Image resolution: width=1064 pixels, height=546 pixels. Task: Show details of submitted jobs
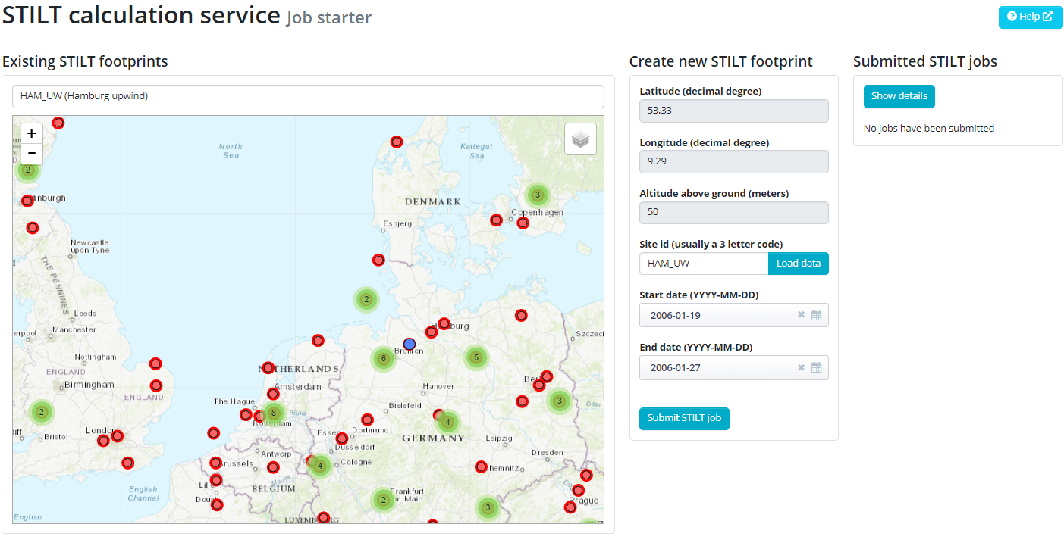899,96
